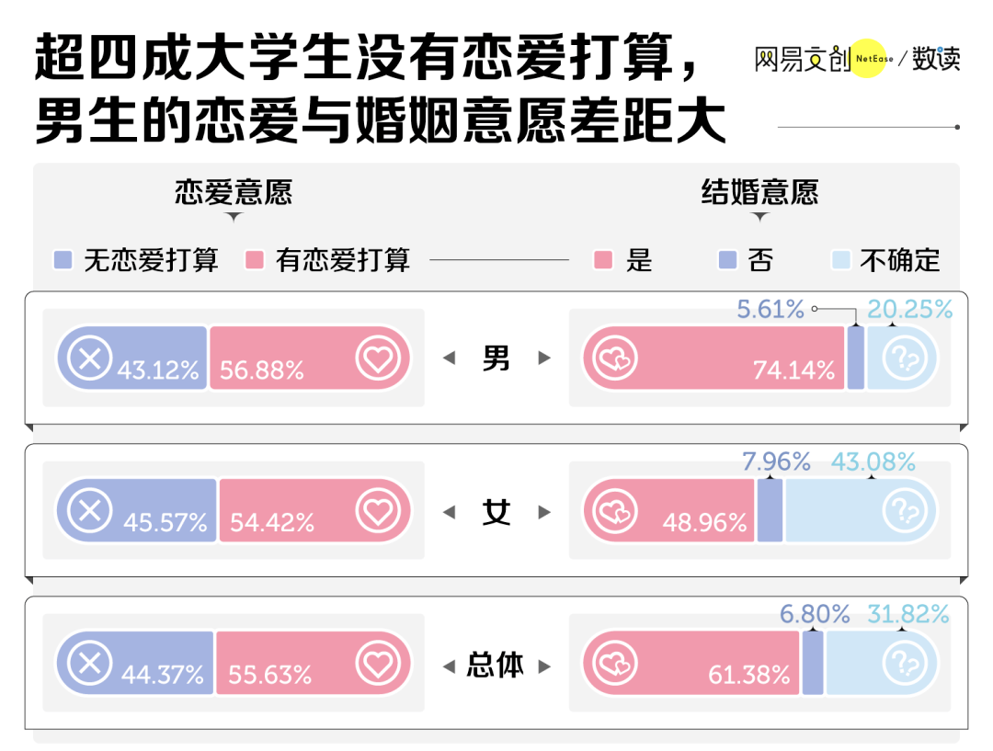Click the heart icon beside 54.42%
This screenshot has width=993, height=751.
pos(378,511)
